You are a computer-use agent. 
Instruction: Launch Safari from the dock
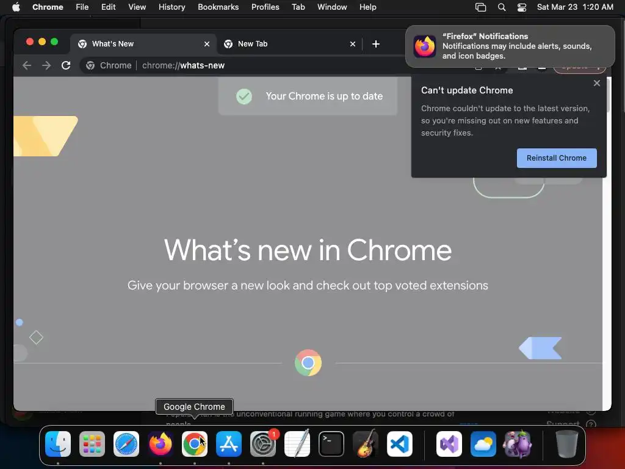(x=126, y=444)
